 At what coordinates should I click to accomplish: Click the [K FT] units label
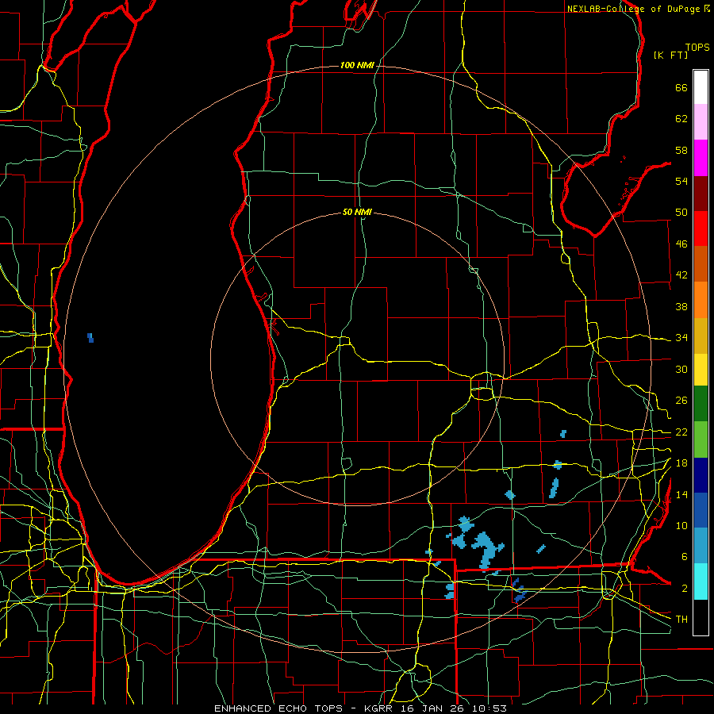pyautogui.click(x=670, y=55)
